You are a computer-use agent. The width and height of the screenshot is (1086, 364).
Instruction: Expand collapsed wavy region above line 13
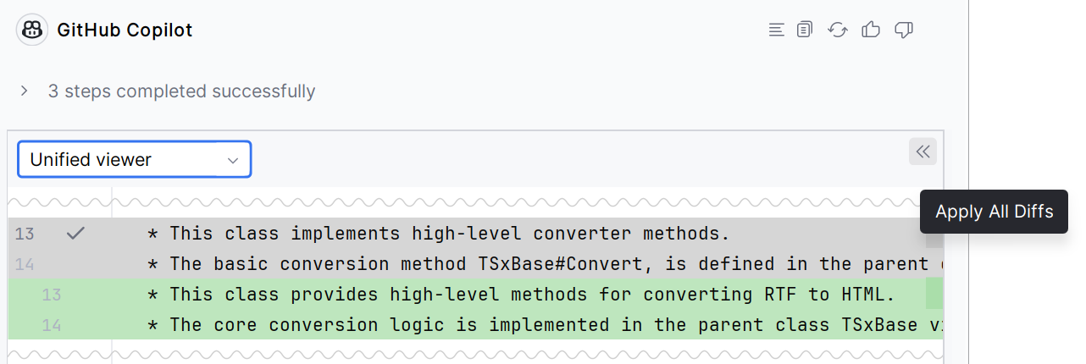click(475, 203)
